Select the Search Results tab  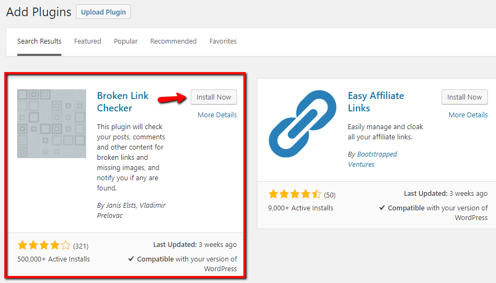coord(39,41)
